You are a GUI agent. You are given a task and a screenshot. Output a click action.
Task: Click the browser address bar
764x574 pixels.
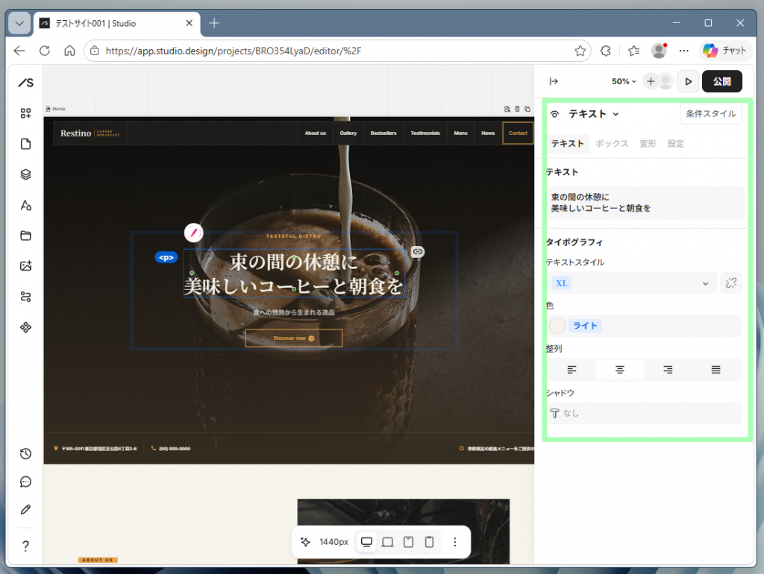(x=336, y=51)
